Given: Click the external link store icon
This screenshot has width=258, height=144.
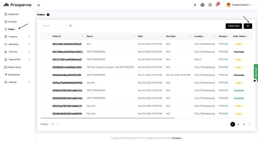Looking at the screenshot, I should (x=210, y=5).
